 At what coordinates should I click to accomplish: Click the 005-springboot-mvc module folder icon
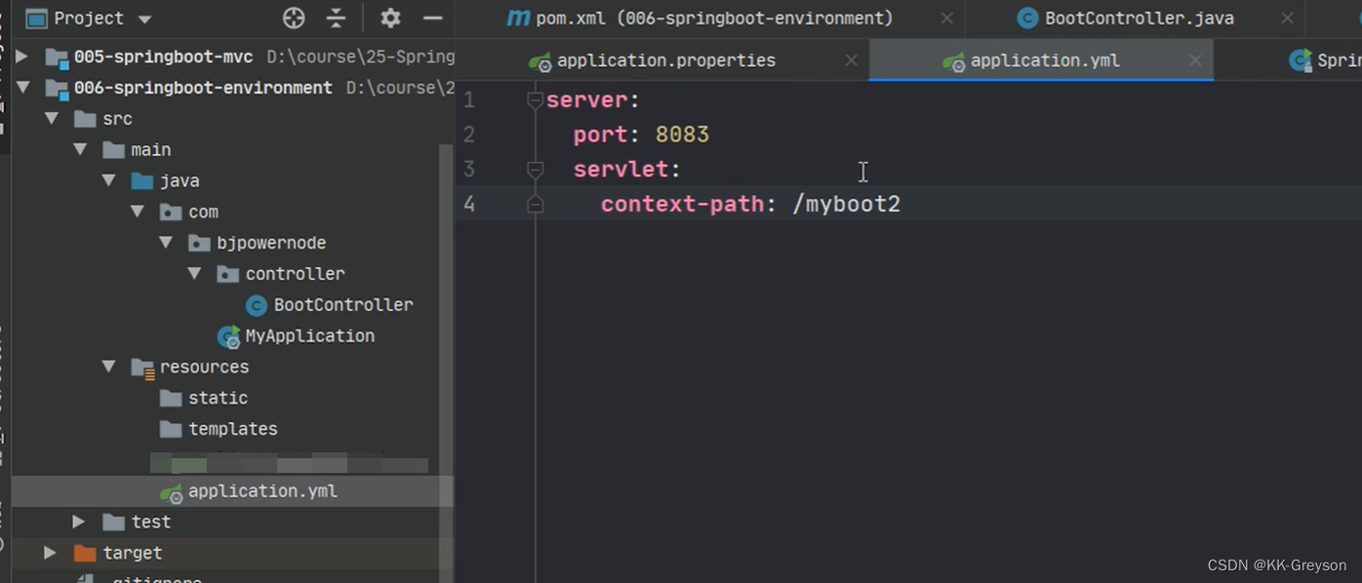(57, 58)
